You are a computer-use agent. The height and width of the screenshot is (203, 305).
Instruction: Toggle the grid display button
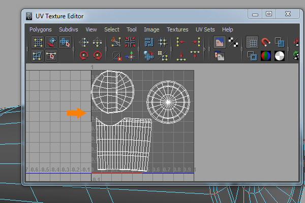[x=252, y=43]
